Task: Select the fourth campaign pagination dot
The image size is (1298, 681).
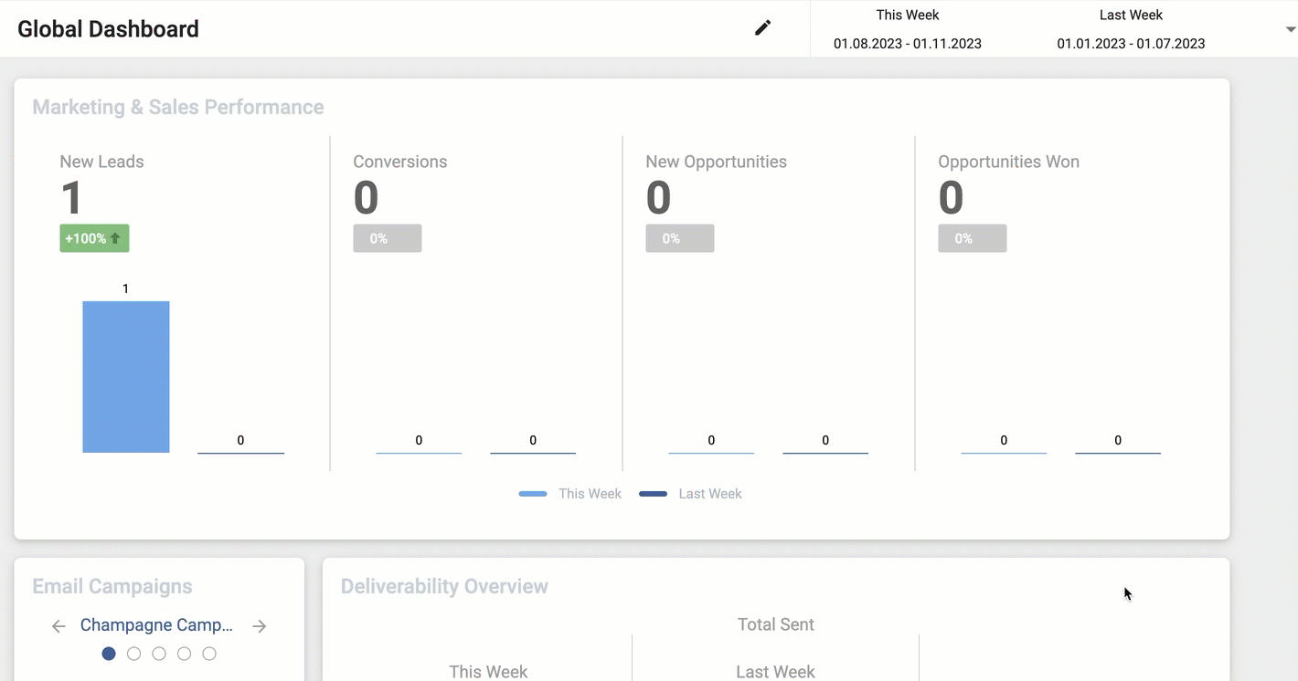Action: click(x=184, y=654)
